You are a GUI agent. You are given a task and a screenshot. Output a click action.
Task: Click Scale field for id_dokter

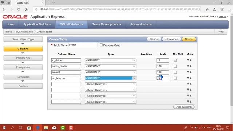[x=163, y=60]
